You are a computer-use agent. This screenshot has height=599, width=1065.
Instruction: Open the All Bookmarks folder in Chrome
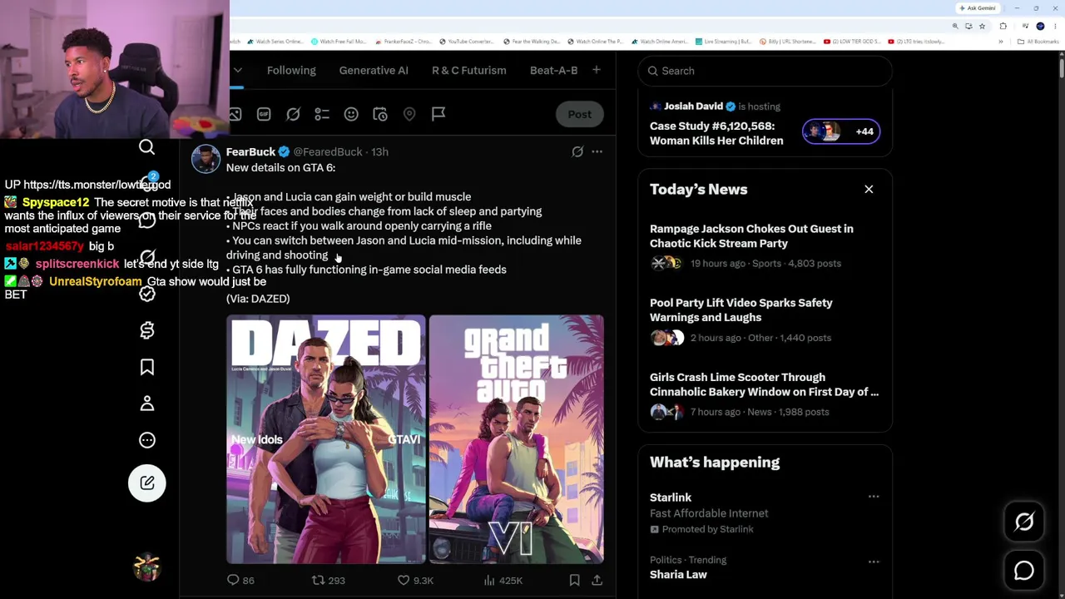[1038, 42]
